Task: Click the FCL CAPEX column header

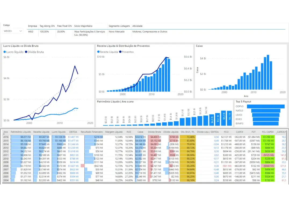Action: (268, 132)
